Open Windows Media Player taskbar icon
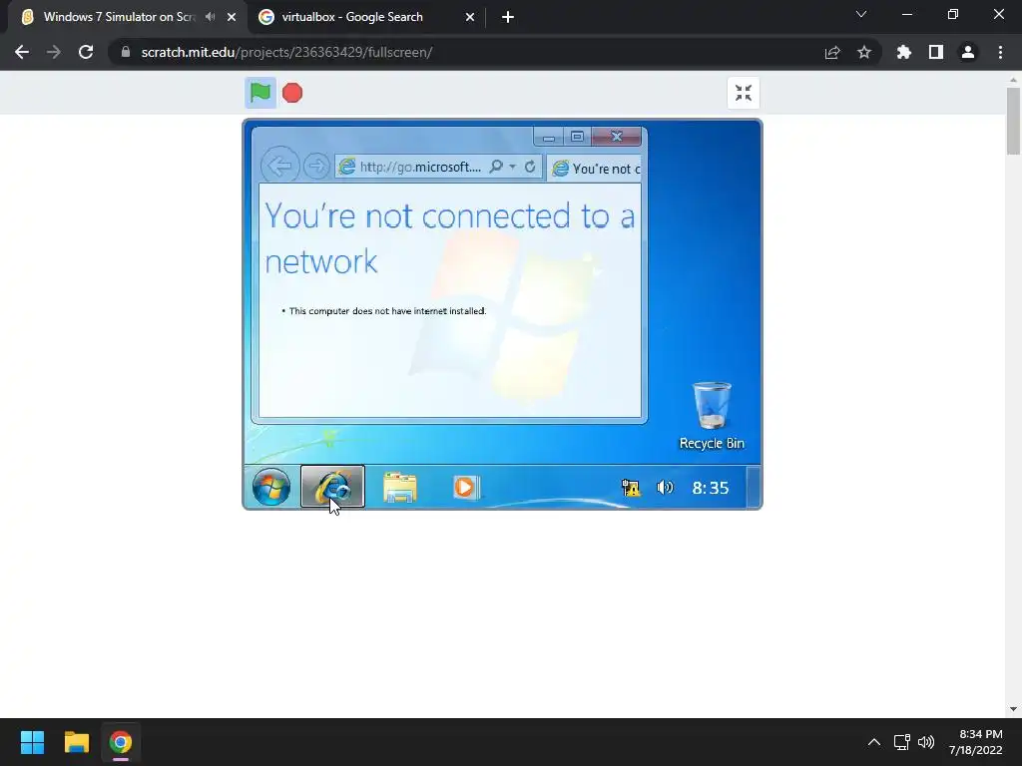The image size is (1022, 766). pyautogui.click(x=465, y=487)
